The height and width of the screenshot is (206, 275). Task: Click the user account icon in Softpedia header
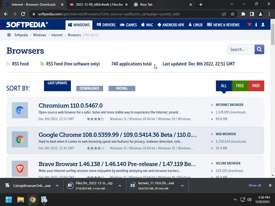[x=263, y=24]
